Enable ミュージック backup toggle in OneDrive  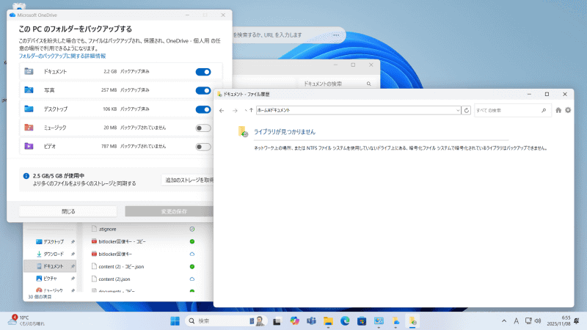[203, 128]
